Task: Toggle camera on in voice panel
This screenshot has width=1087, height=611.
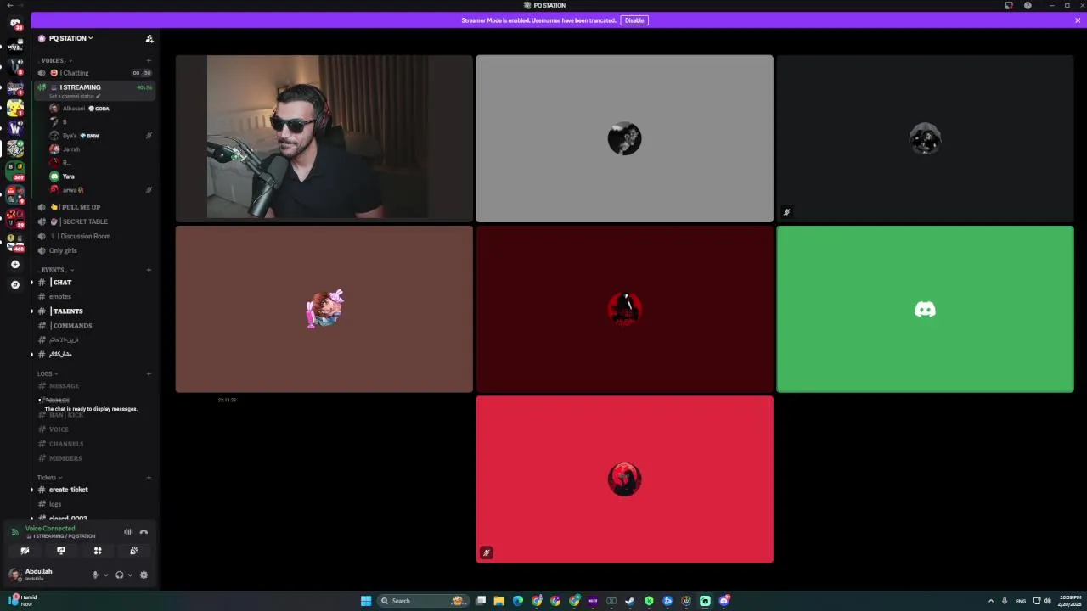Action: pos(25,551)
